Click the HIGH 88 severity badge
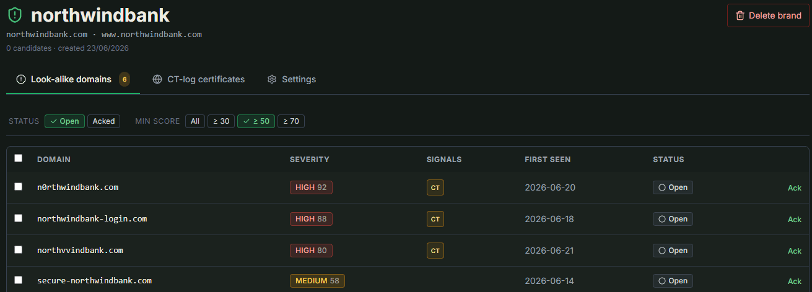Viewport: 812px width, 292px height. [x=311, y=218]
